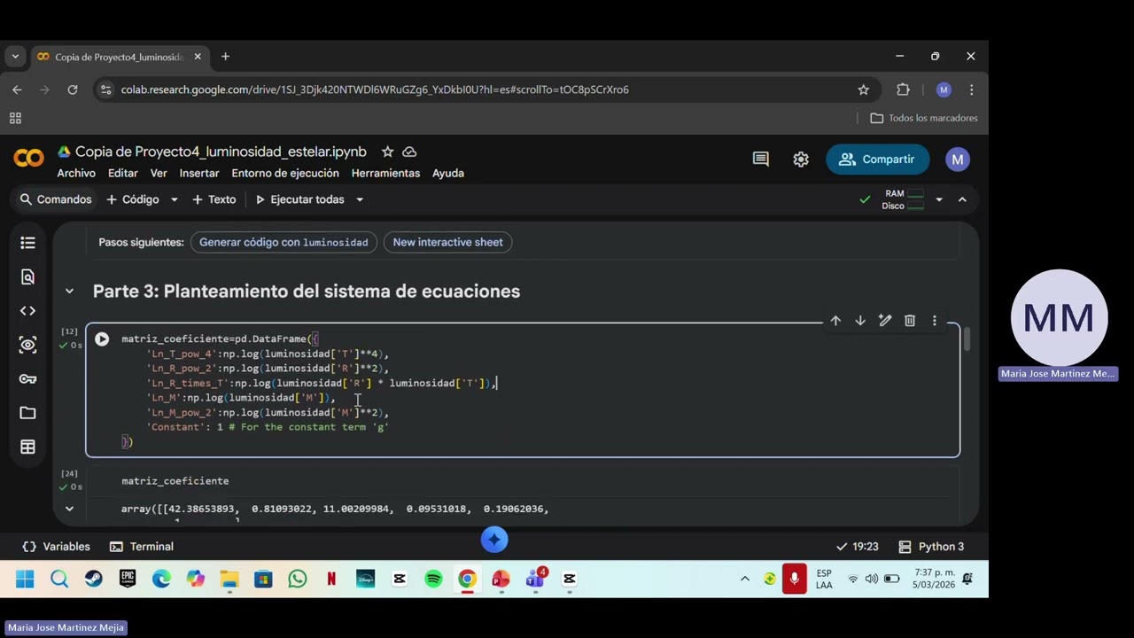Open the secrets key icon in the sidebar

pos(27,379)
